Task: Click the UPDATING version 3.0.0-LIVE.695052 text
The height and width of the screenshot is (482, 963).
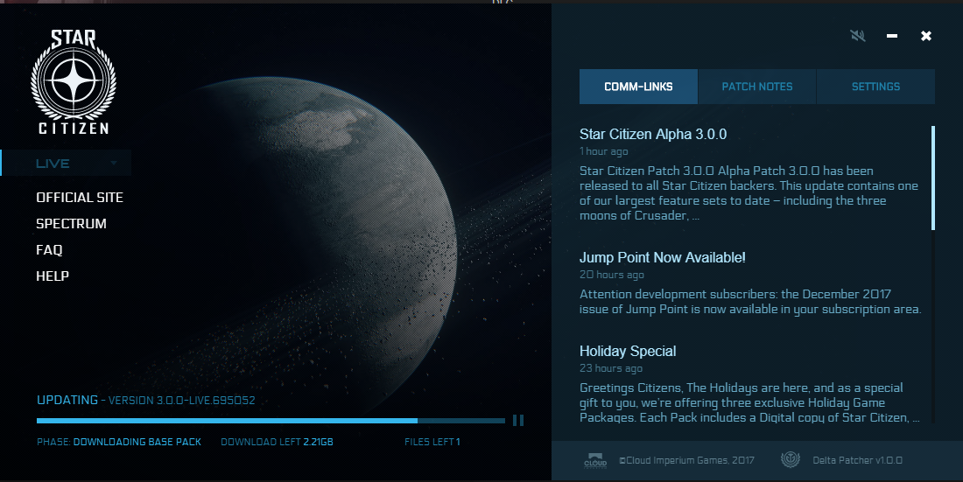Action: point(146,401)
